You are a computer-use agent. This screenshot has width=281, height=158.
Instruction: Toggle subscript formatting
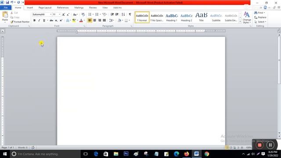(x=56, y=21)
